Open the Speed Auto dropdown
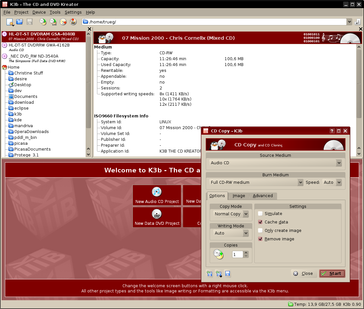Viewport: 364px width, 309px height. click(332, 182)
